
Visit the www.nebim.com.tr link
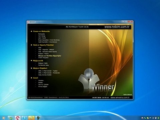[117, 27]
